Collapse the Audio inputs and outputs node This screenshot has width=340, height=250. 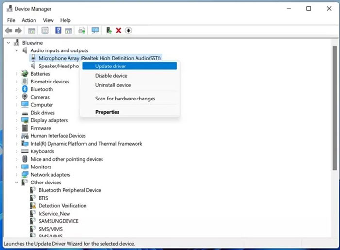tap(17, 50)
